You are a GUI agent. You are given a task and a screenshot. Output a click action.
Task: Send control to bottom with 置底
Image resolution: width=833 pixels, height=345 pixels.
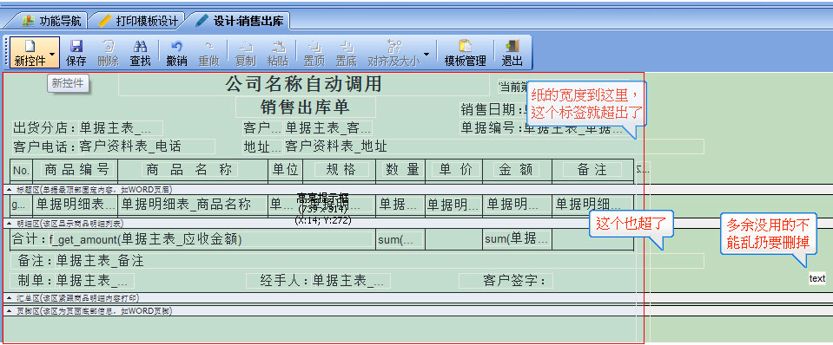[346, 53]
